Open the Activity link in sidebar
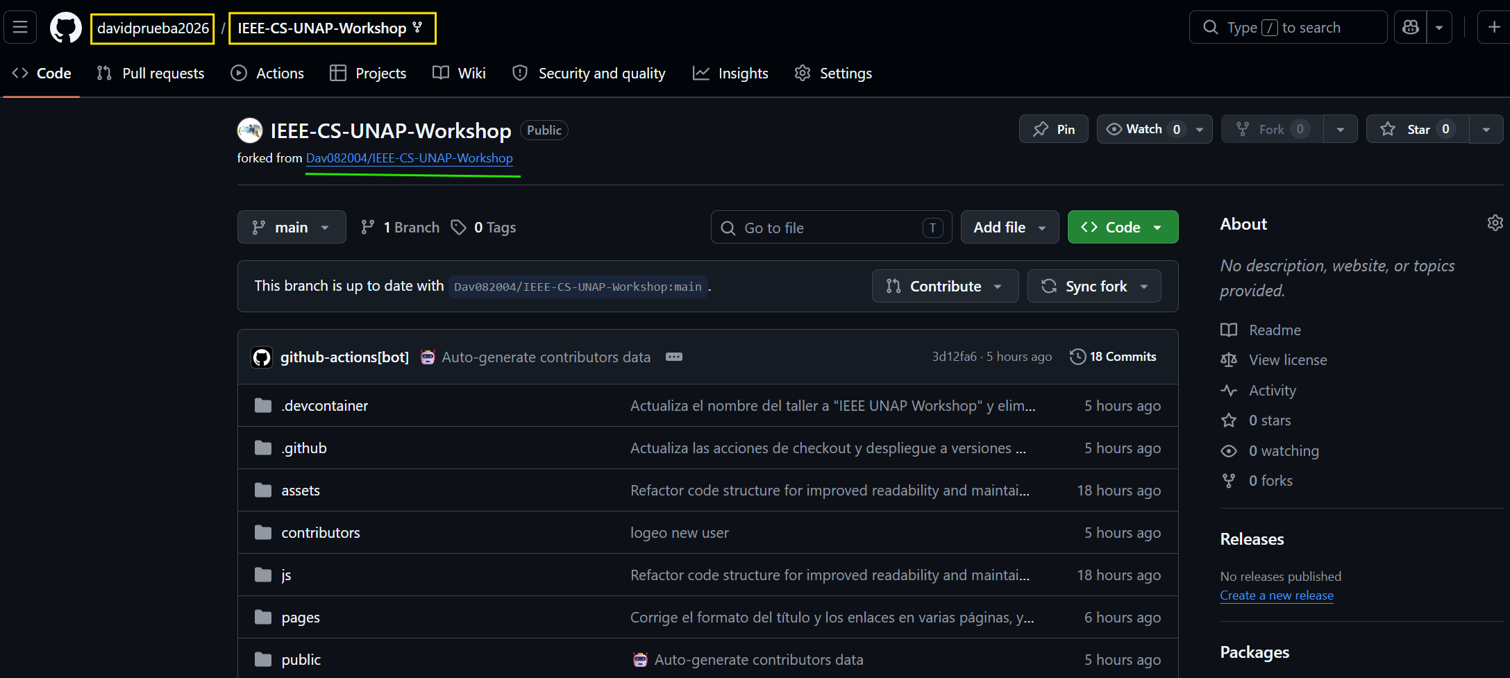The width and height of the screenshot is (1510, 678). click(x=1259, y=391)
